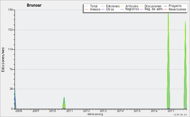This screenshot has width=190, height=117.
Task: Click the 2009 year label
Action: pyautogui.click(x=35, y=111)
